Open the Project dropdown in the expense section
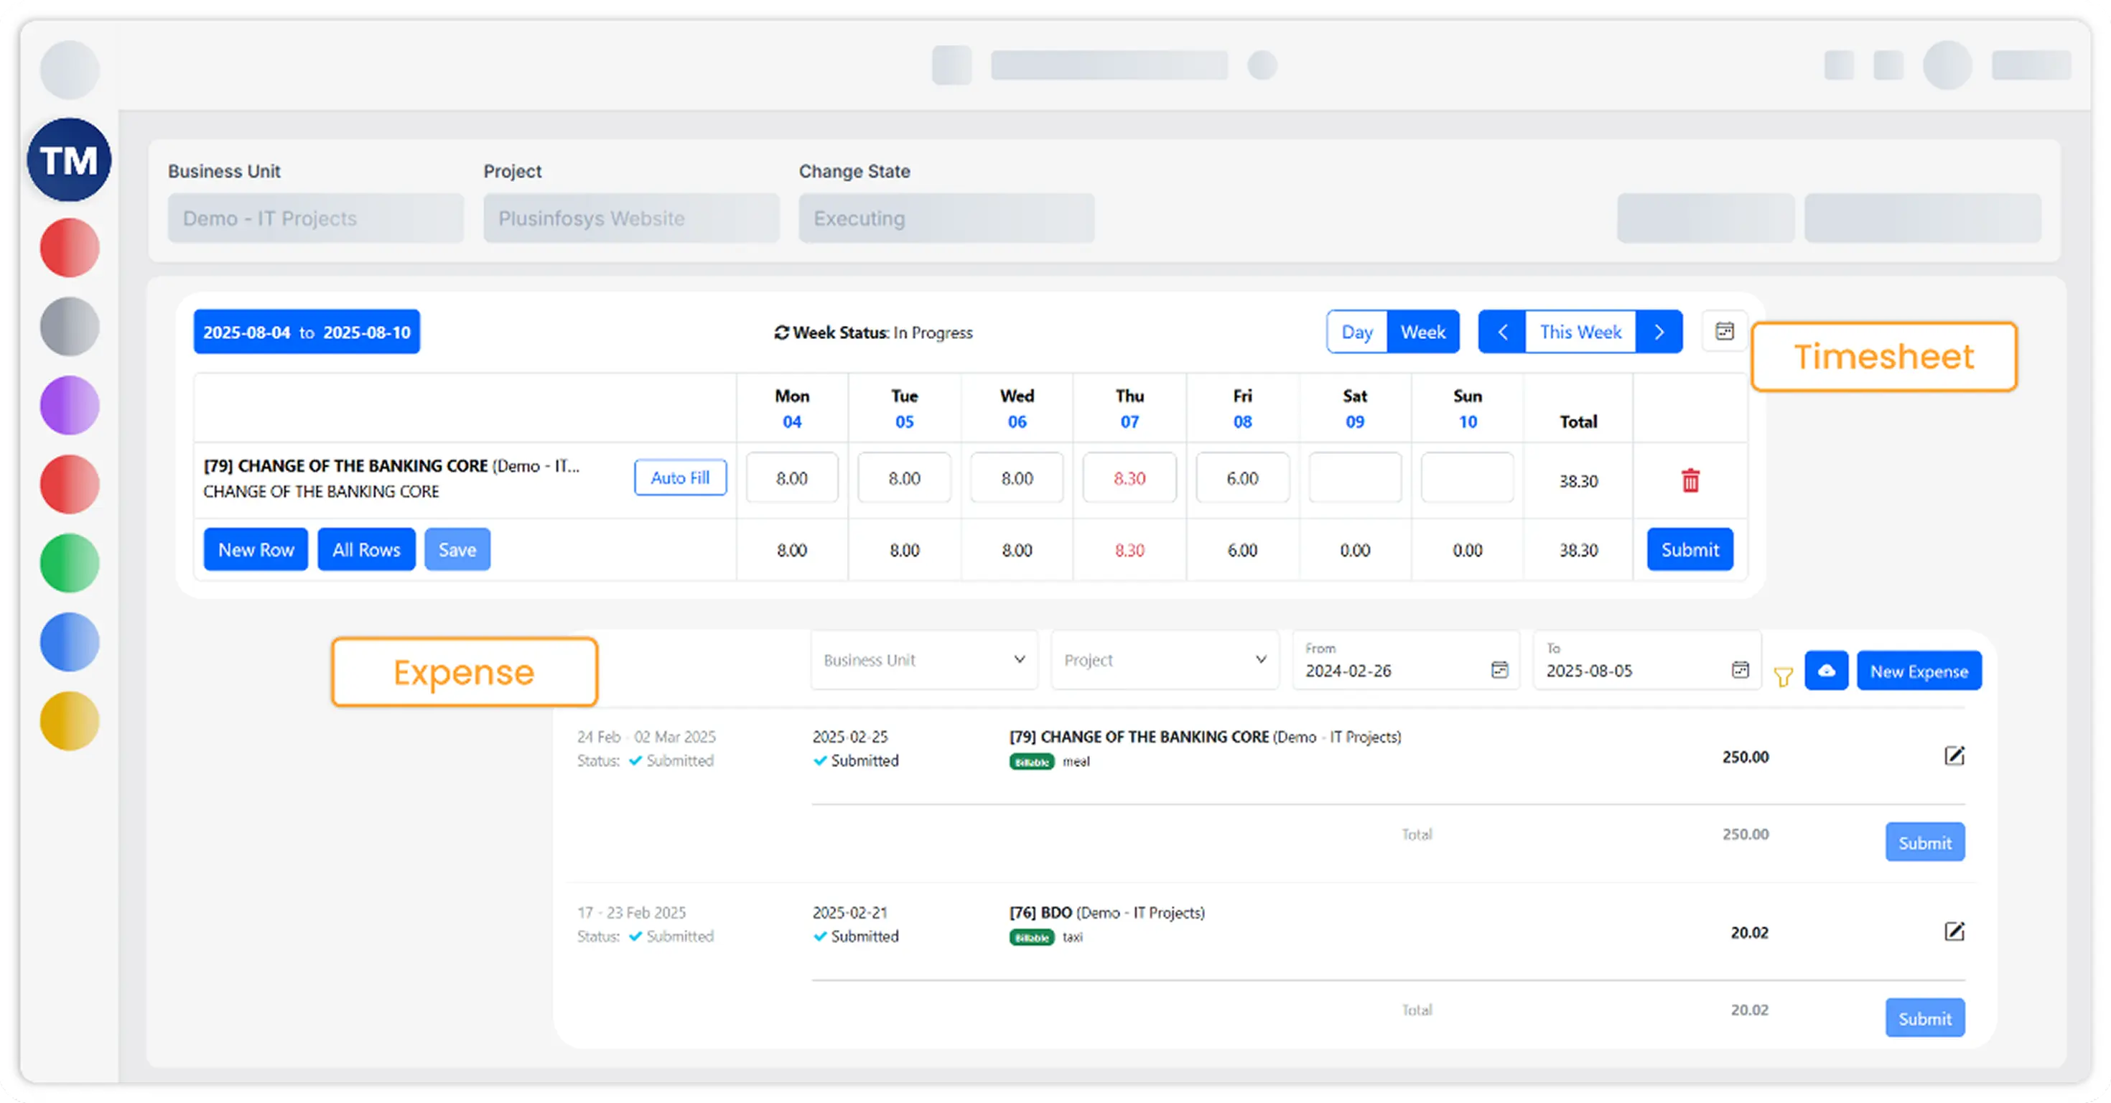Image resolution: width=2111 pixels, height=1103 pixels. [x=1164, y=661]
